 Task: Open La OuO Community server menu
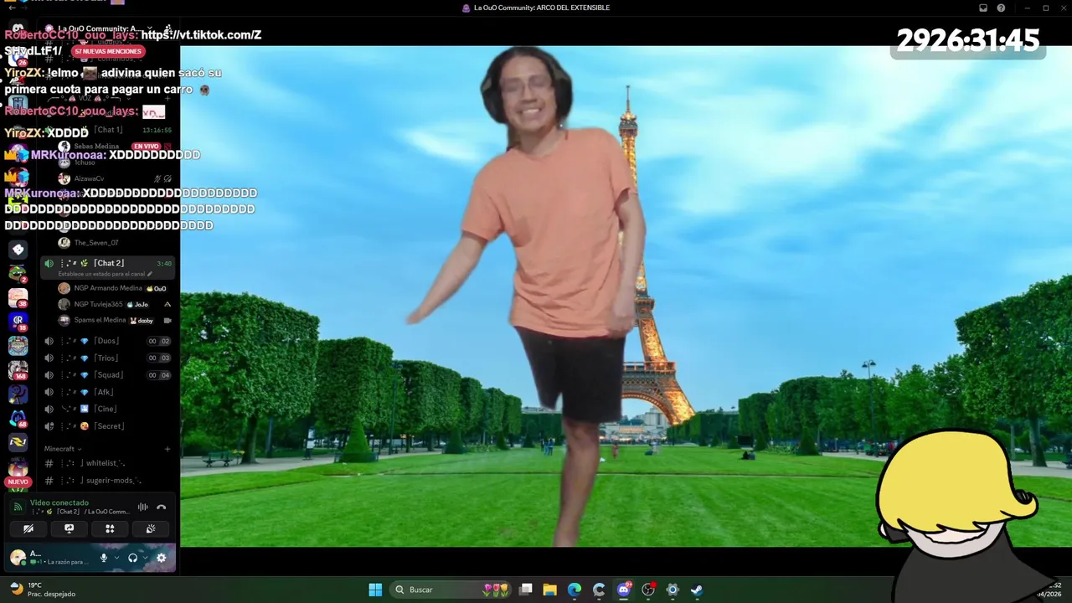tap(105, 28)
